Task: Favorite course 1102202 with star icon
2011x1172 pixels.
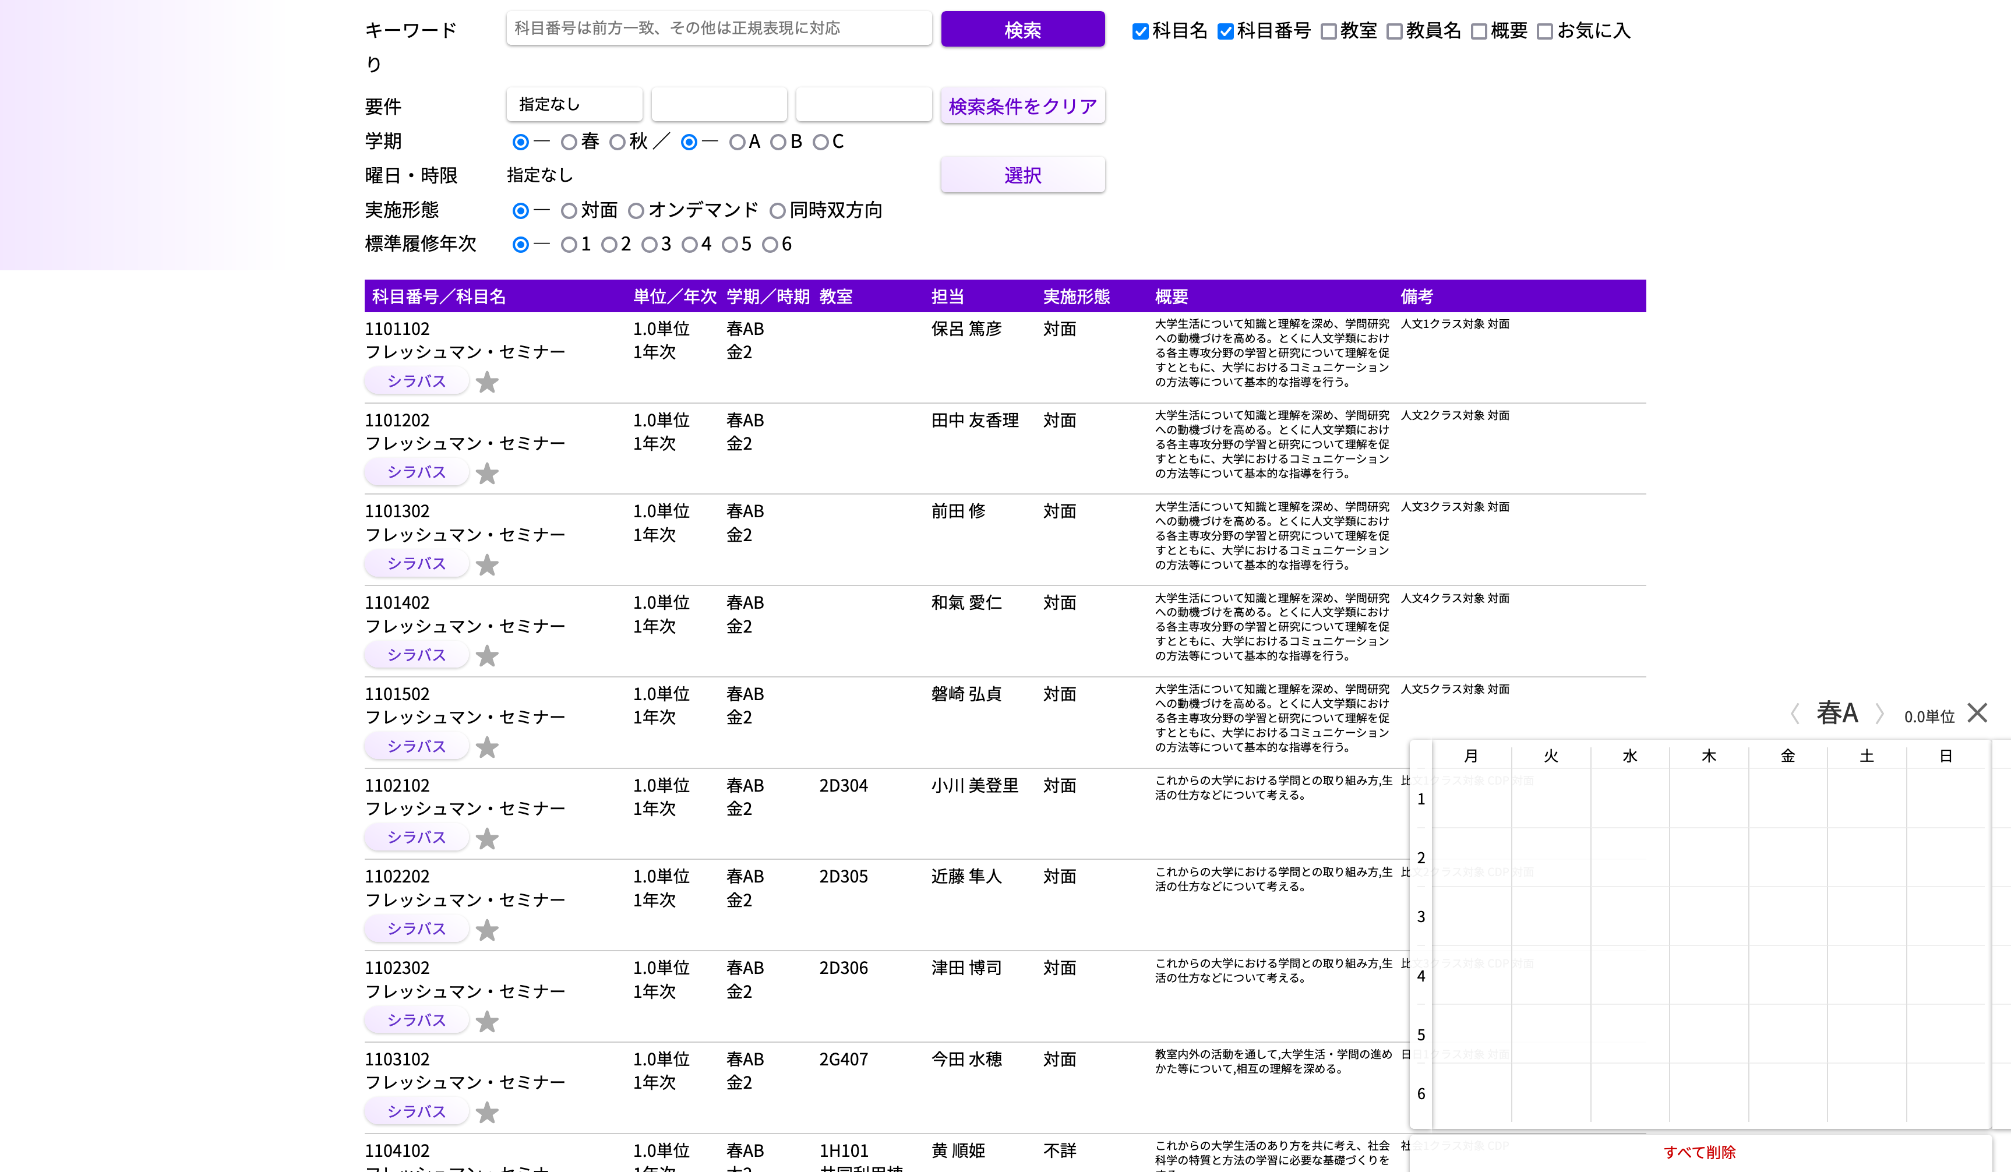Action: pyautogui.click(x=487, y=930)
